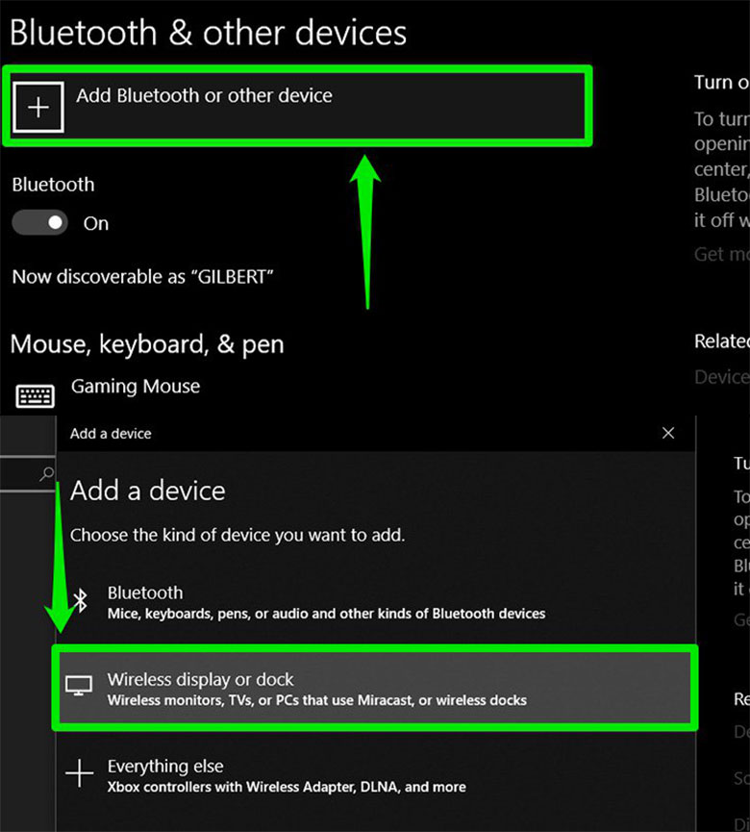
Task: Close the Add a device dialog
Action: click(668, 434)
